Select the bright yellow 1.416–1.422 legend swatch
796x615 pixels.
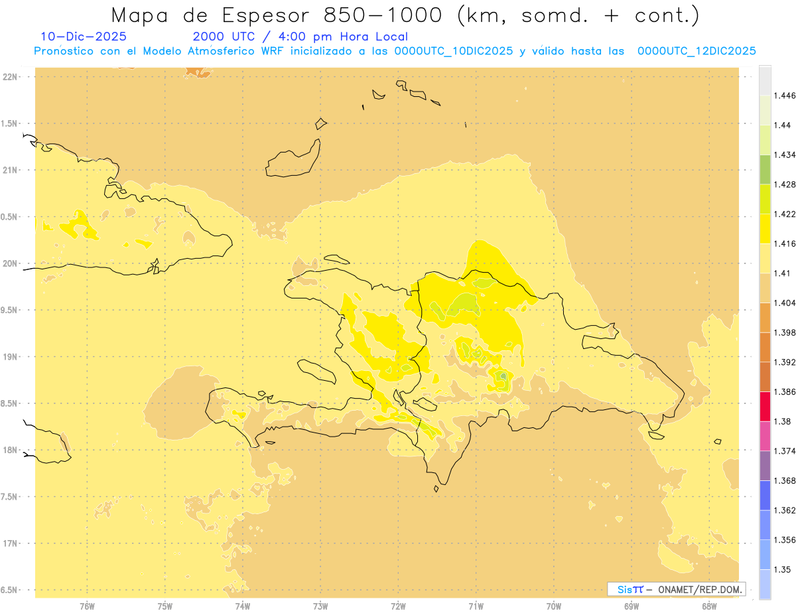[x=765, y=228]
